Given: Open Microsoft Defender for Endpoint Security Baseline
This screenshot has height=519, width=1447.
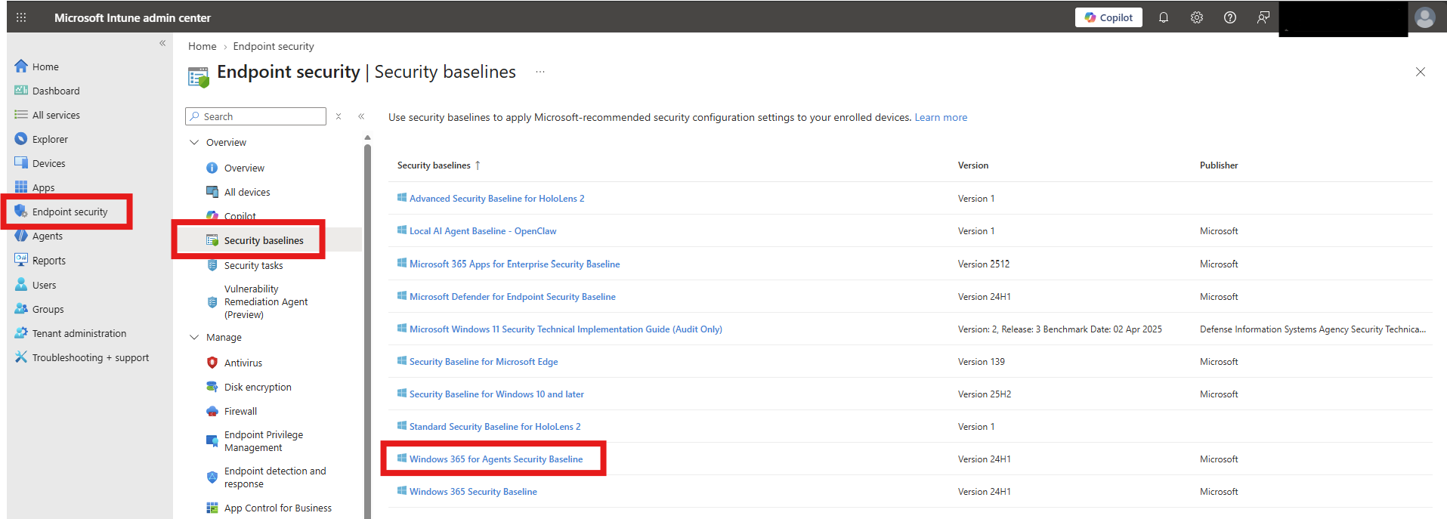Looking at the screenshot, I should 512,297.
